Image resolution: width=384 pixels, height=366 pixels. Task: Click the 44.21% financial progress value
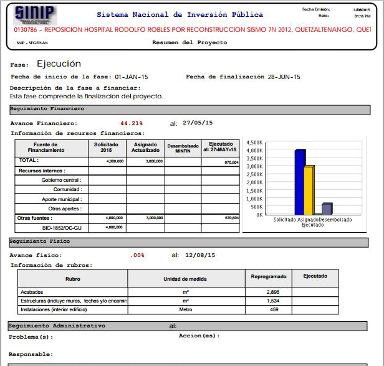[x=132, y=123]
